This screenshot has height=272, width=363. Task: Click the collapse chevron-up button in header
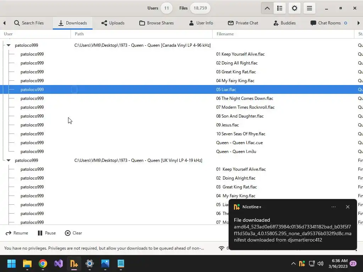point(267,8)
